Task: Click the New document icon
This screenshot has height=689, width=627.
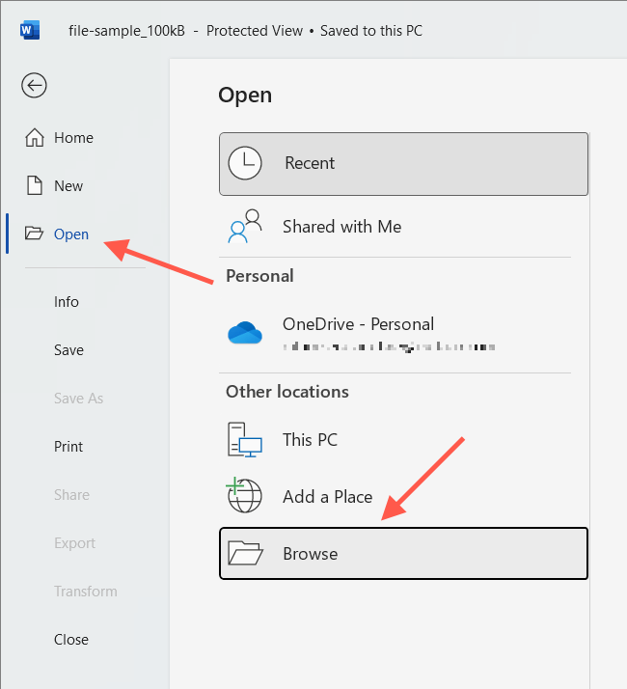Action: 35,186
